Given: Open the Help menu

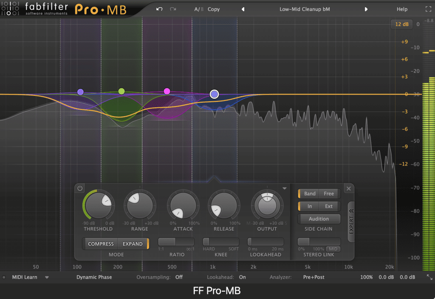Looking at the screenshot, I should (402, 9).
